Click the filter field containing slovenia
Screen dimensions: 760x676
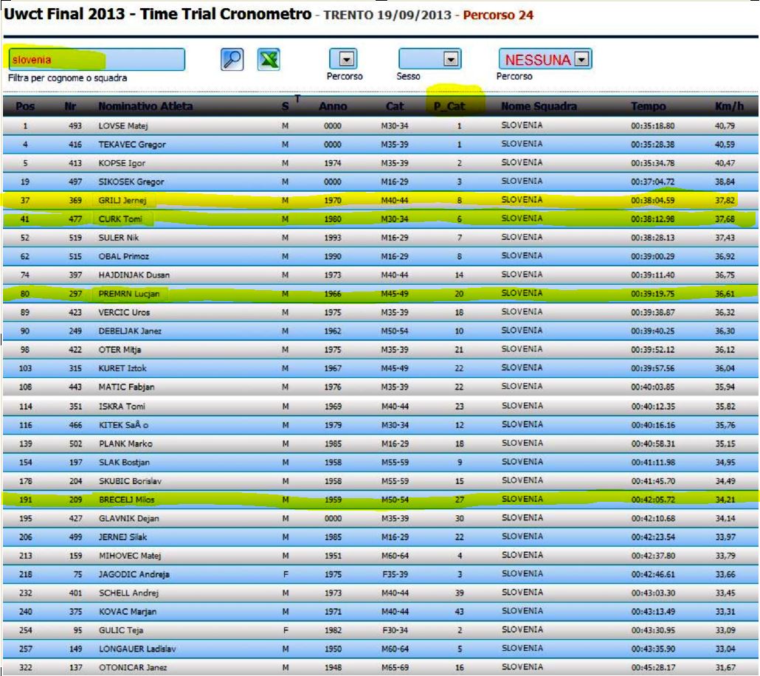coord(97,60)
